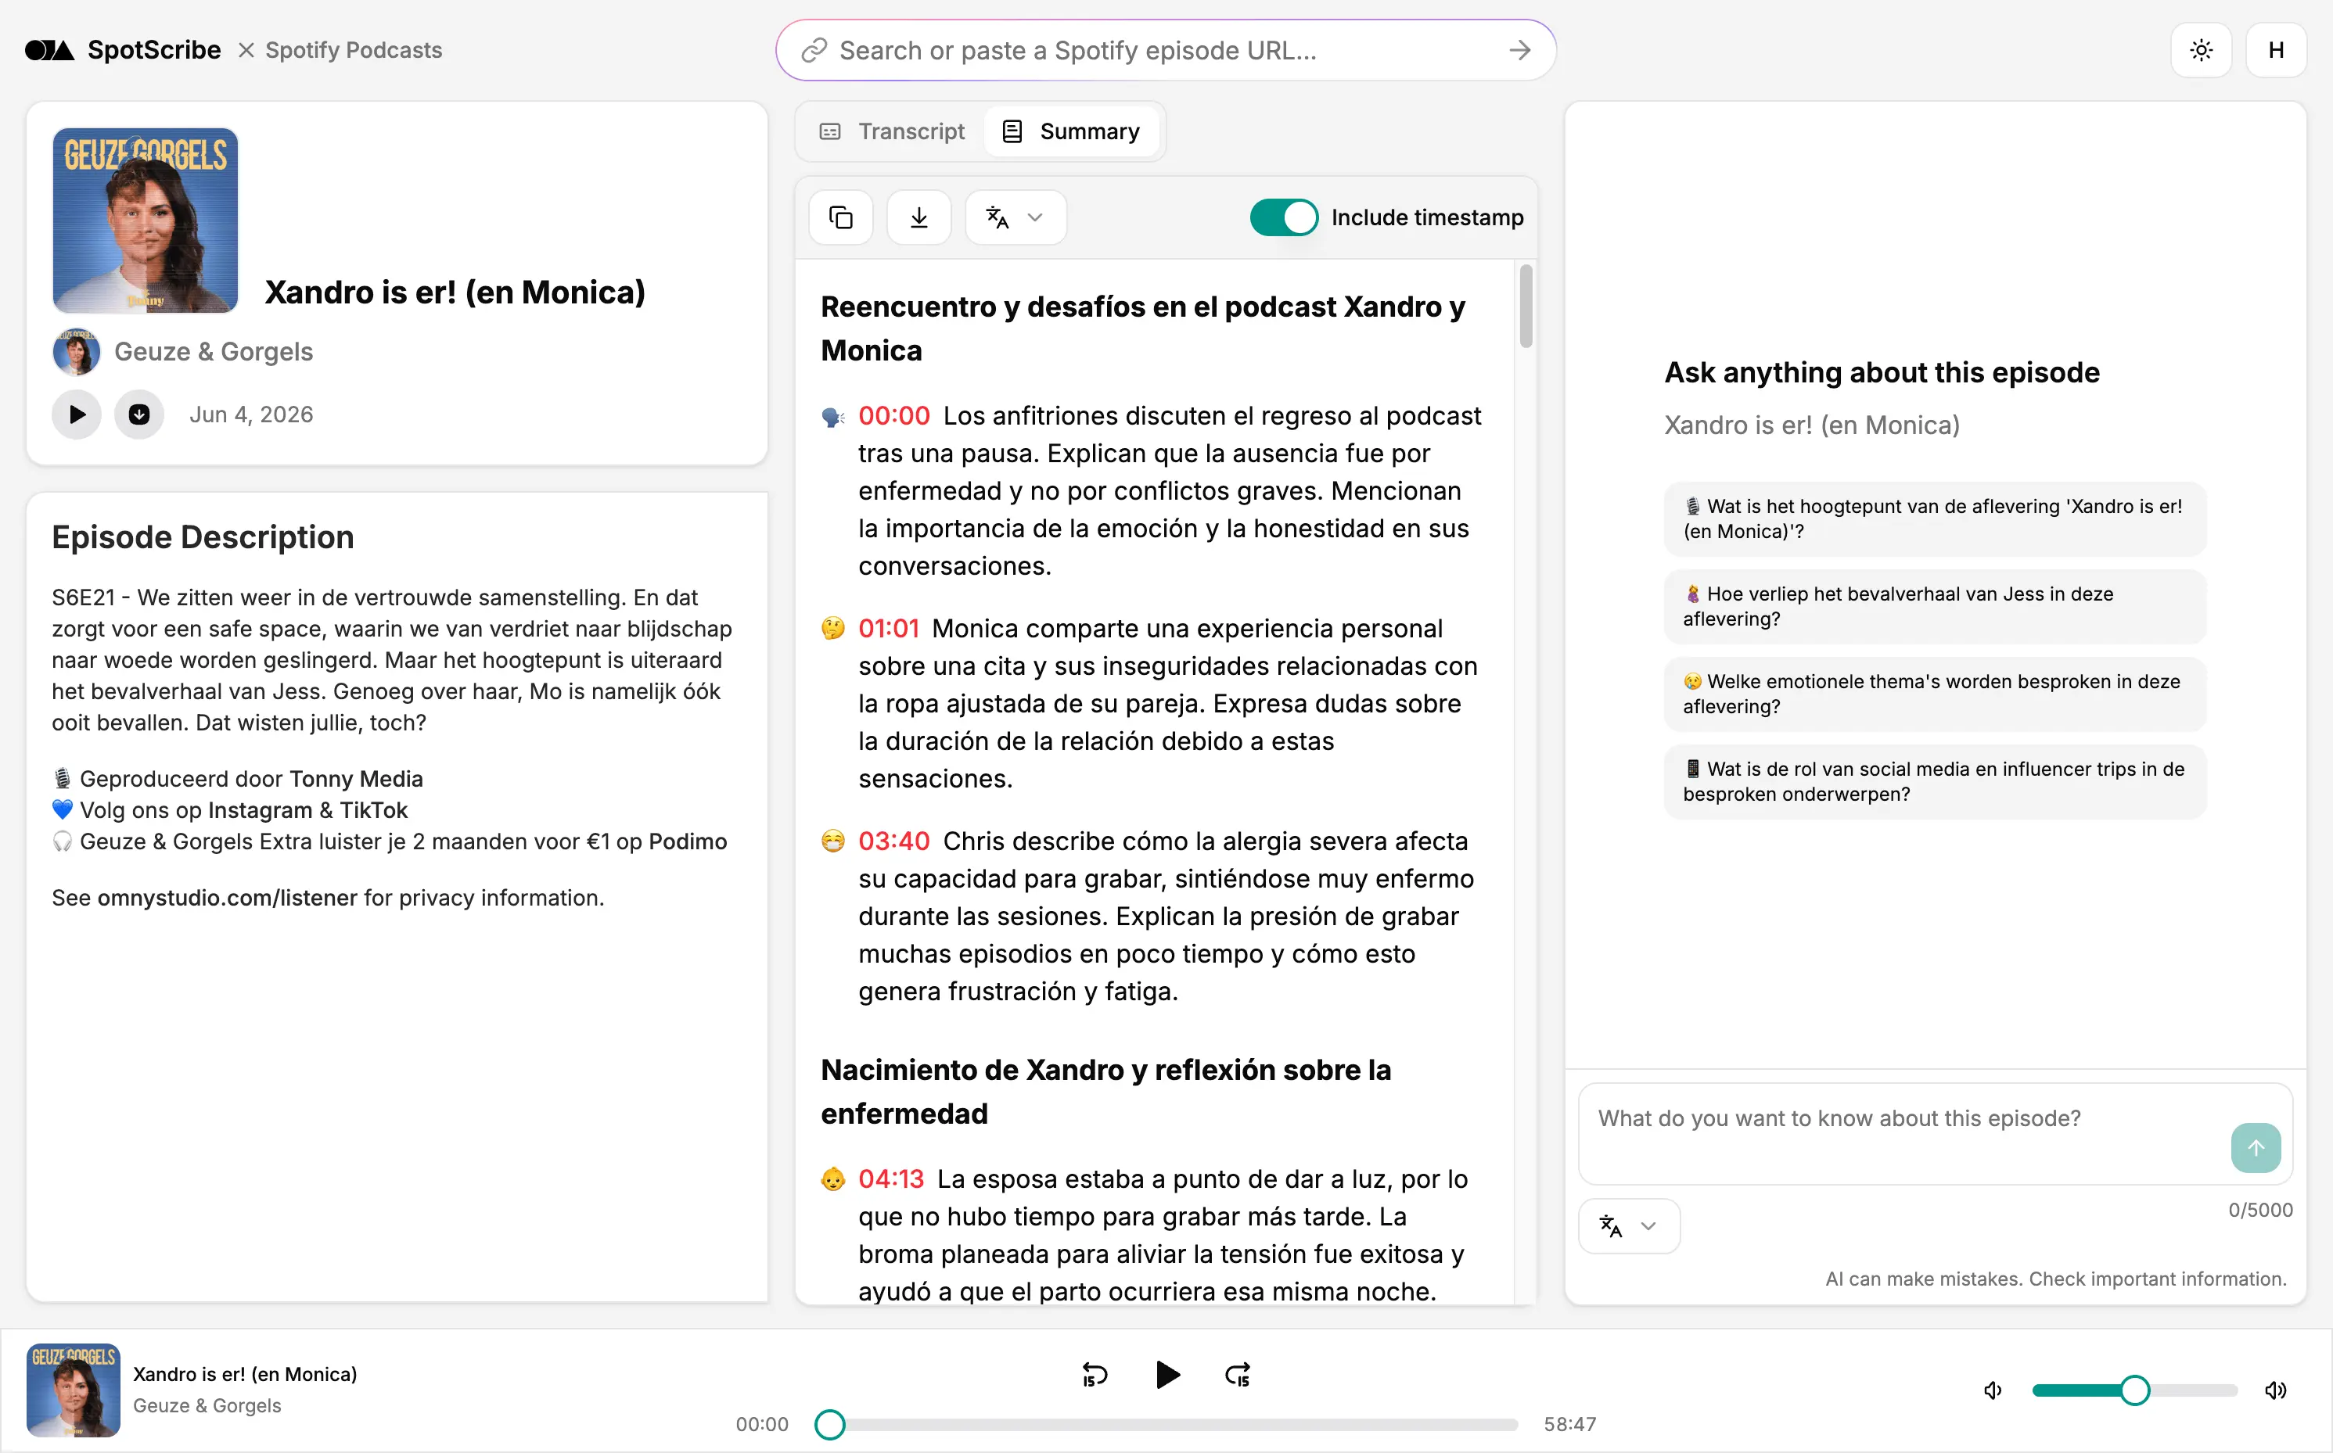Open the TikTok link
2333x1453 pixels.
(x=374, y=810)
